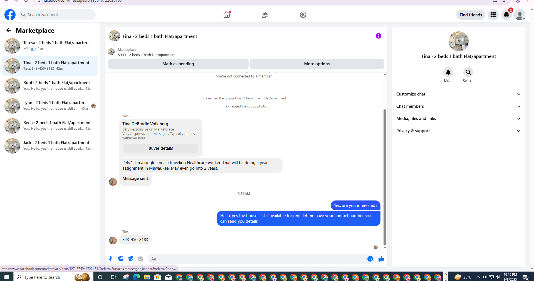The height and width of the screenshot is (281, 534).
Task: Open Lynn conversation in Marketplace list
Action: [x=50, y=106]
